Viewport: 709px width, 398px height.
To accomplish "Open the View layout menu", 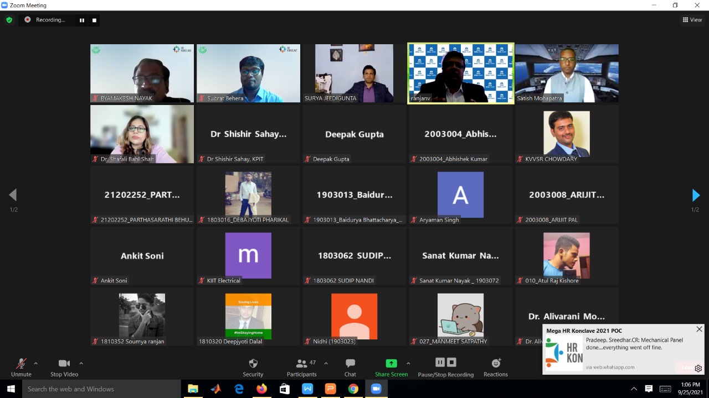I will tap(692, 20).
